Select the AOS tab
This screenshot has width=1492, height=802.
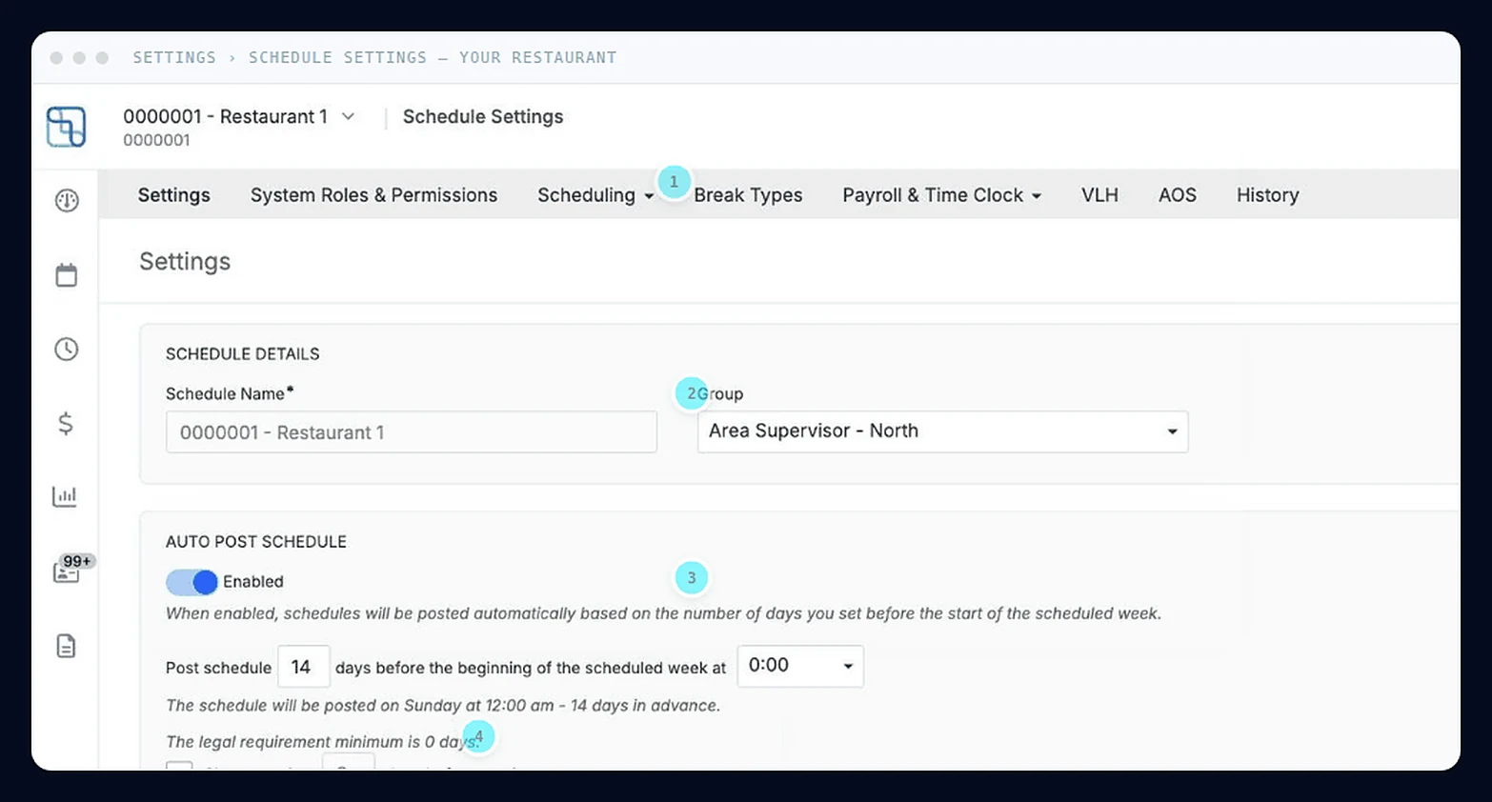pyautogui.click(x=1178, y=195)
